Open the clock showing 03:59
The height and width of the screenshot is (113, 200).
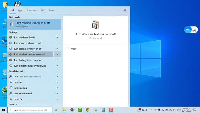187,110
